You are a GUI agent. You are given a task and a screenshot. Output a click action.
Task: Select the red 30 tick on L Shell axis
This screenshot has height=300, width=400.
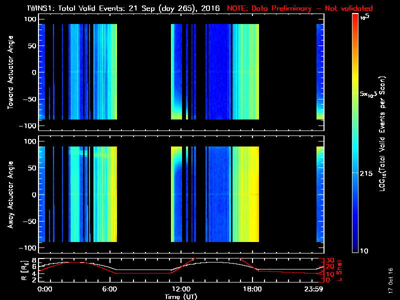[x=329, y=260]
